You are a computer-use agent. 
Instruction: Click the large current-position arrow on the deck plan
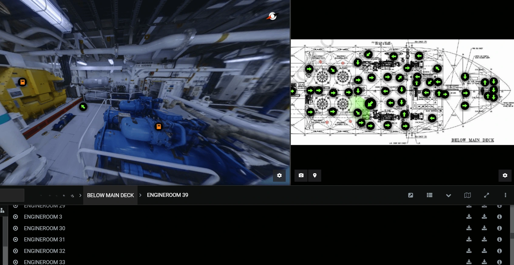(x=370, y=104)
